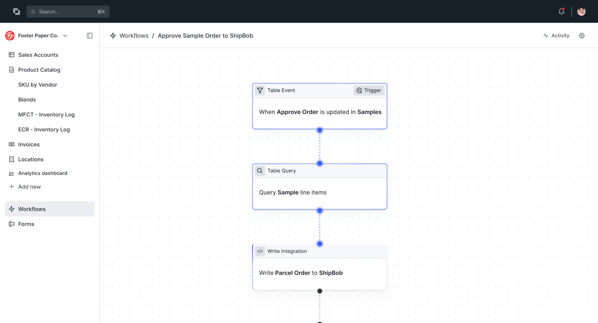The image size is (598, 323).
Task: Focus the Search input field
Action: click(68, 12)
